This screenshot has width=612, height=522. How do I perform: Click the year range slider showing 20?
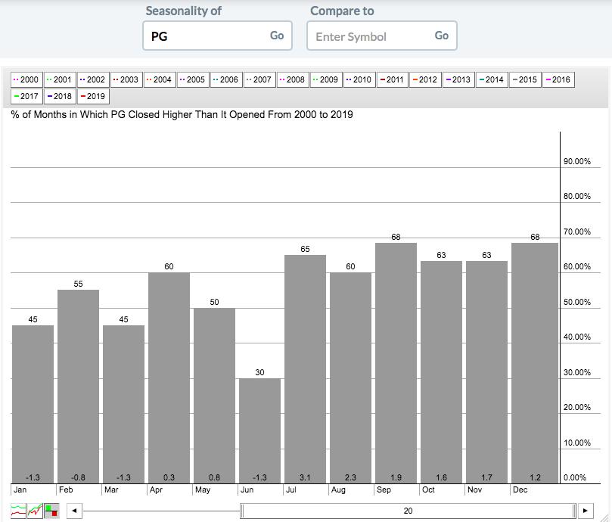408,511
